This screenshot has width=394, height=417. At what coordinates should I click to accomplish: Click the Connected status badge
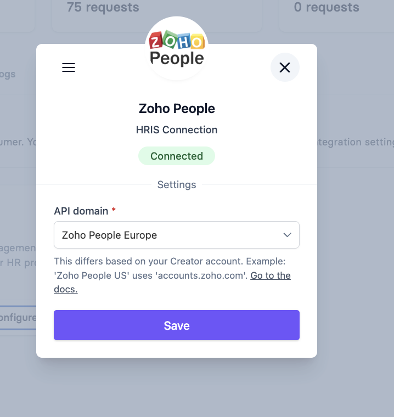point(177,156)
